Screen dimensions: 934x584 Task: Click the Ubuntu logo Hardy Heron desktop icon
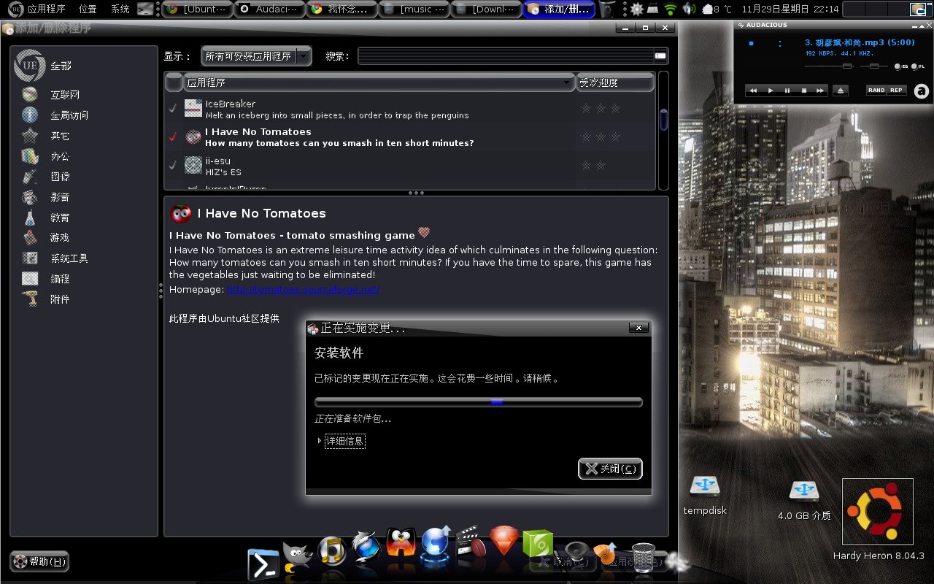tap(878, 512)
